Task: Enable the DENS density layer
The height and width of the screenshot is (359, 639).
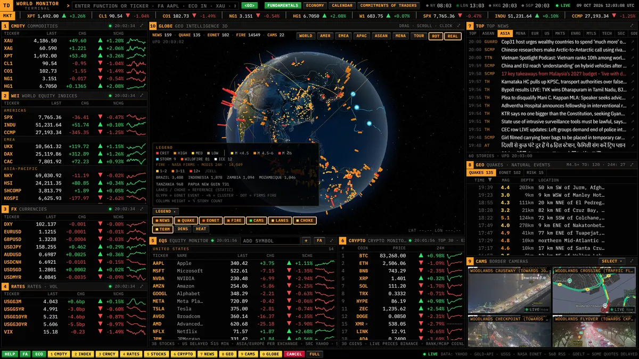Action: [183, 229]
